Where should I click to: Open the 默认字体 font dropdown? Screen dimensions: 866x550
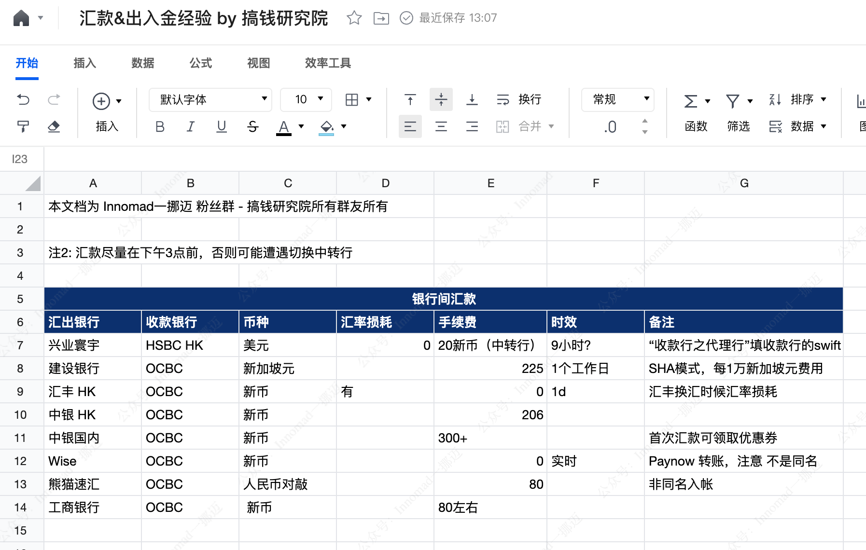[x=210, y=100]
